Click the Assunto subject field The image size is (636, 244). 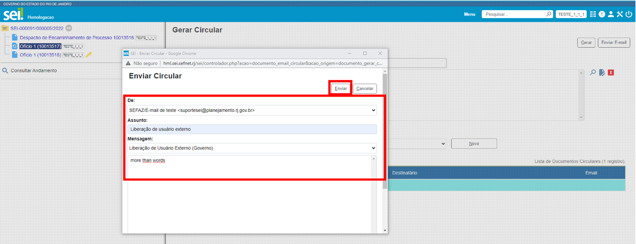click(x=252, y=129)
